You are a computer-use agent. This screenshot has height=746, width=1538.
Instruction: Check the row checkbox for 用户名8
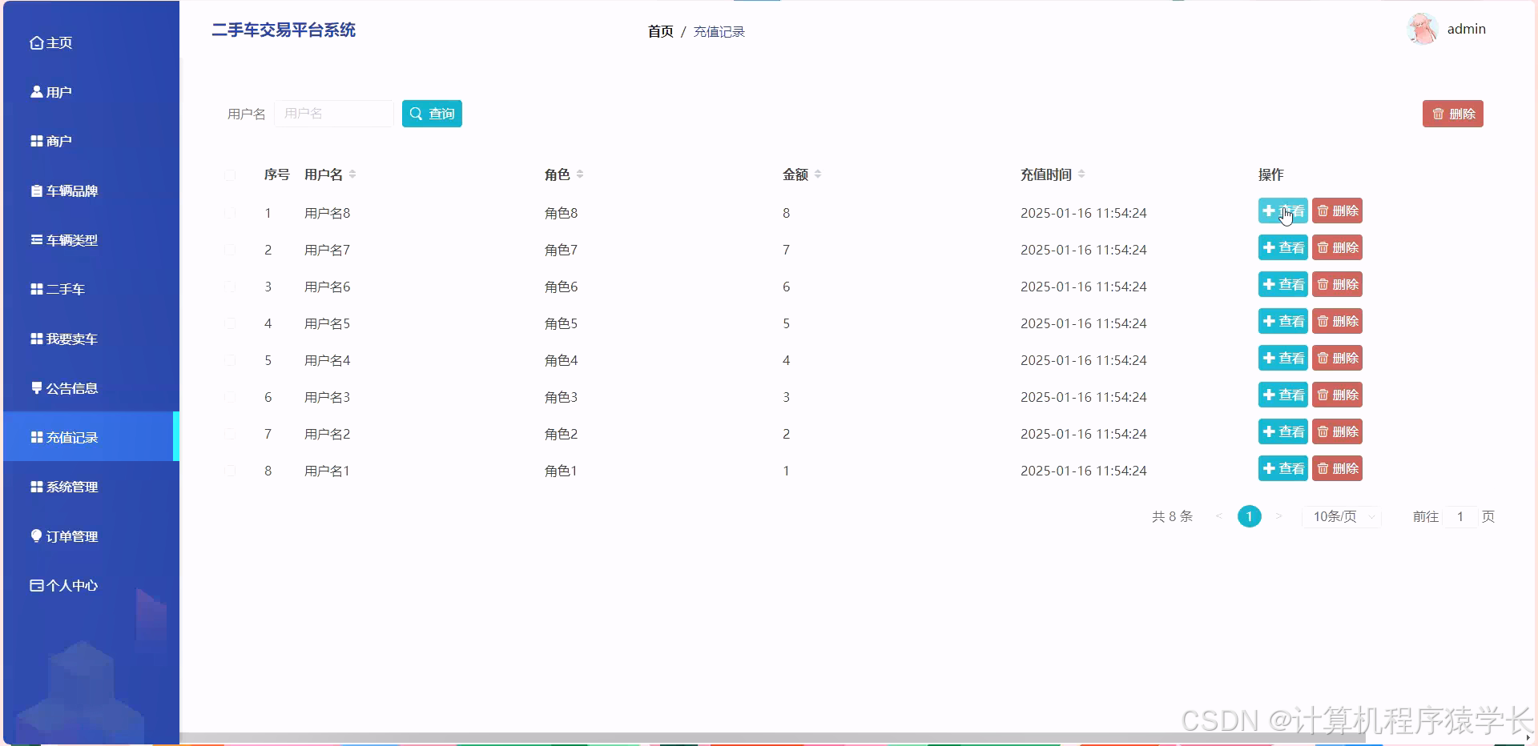(x=232, y=213)
